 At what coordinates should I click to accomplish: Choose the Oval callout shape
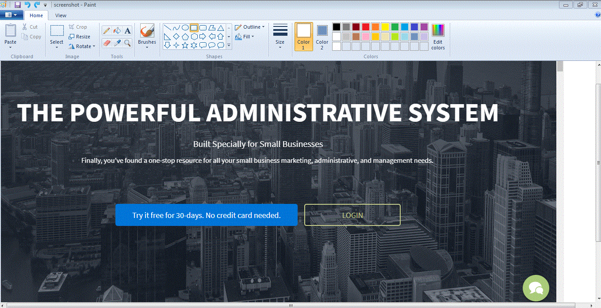coord(212,45)
